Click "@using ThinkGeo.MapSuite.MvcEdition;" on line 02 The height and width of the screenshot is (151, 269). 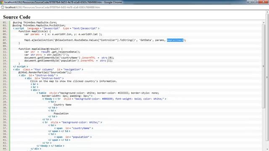39,25
